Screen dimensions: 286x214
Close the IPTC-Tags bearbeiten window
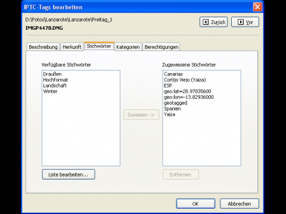coord(257,7)
